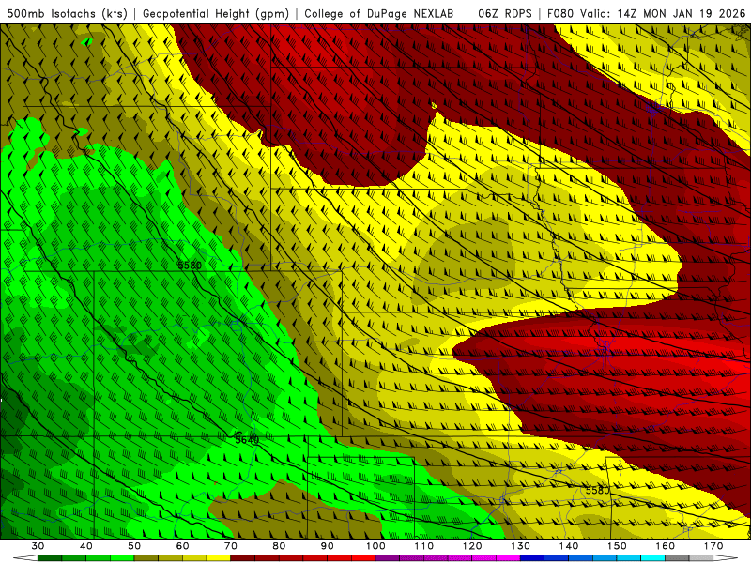The image size is (751, 563).
Task: Click the 'F080 Valid: 14Z MON JAN 19 2026' text
Action: pyautogui.click(x=646, y=13)
